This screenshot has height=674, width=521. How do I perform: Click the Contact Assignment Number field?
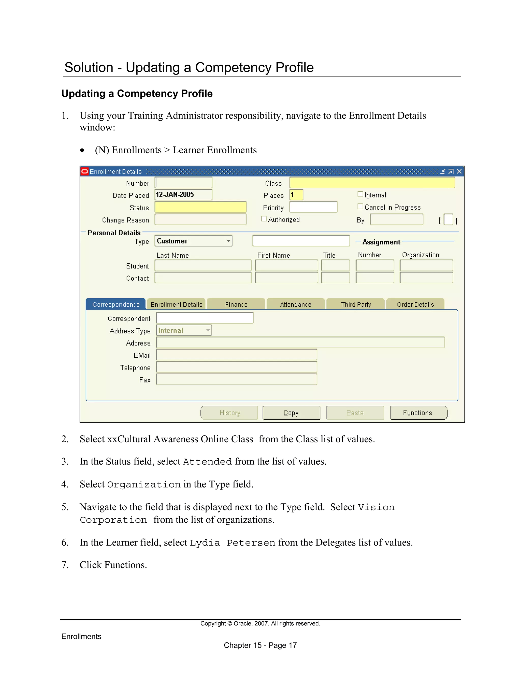(x=375, y=277)
